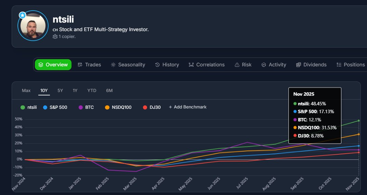
Task: Select the 10Y time range
Action: coord(44,91)
